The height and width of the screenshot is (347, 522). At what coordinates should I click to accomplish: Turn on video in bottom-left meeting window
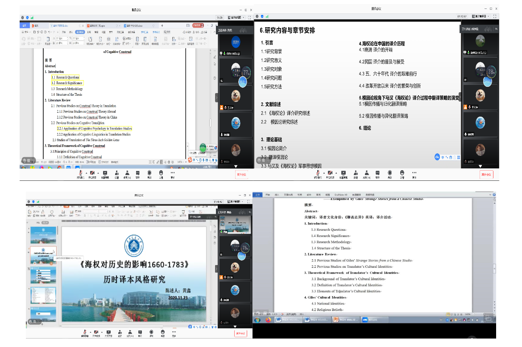tap(96, 333)
